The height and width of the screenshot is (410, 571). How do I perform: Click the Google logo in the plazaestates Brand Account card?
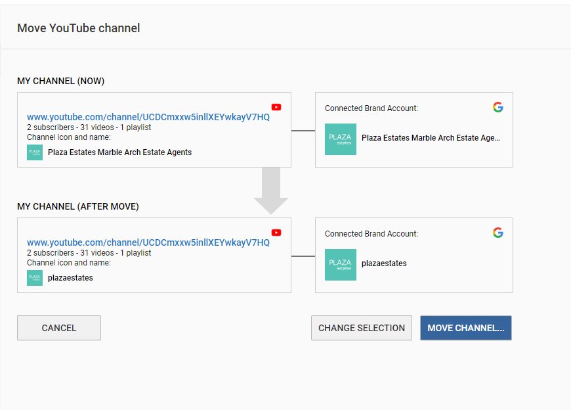[497, 233]
